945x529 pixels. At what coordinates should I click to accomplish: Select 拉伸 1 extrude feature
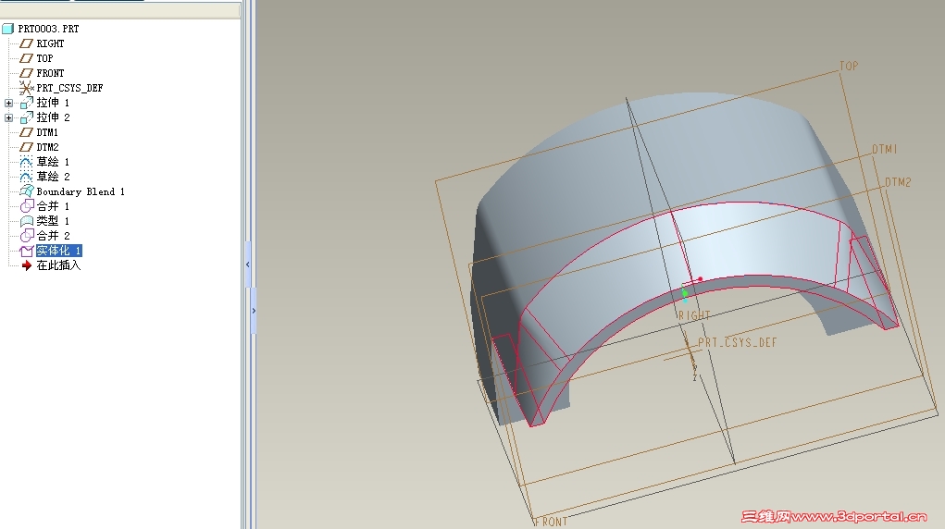click(x=53, y=103)
